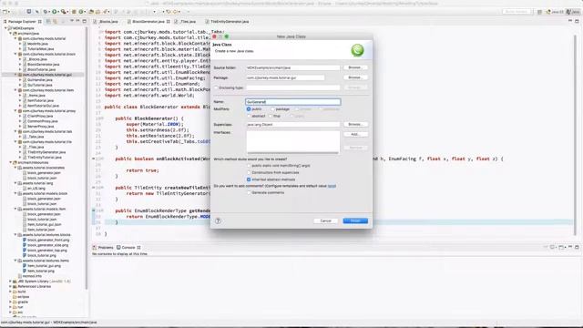Click into the Name text field
The width and height of the screenshot is (583, 328).
coord(293,102)
